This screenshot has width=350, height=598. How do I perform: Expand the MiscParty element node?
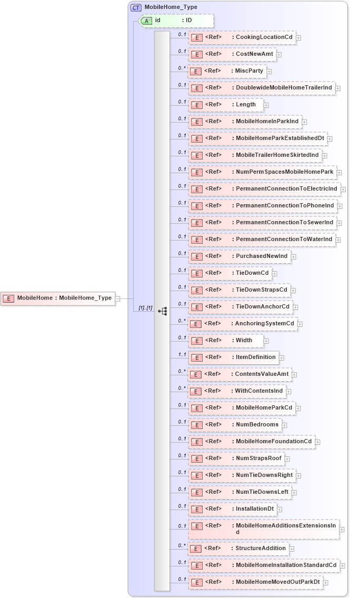(269, 71)
